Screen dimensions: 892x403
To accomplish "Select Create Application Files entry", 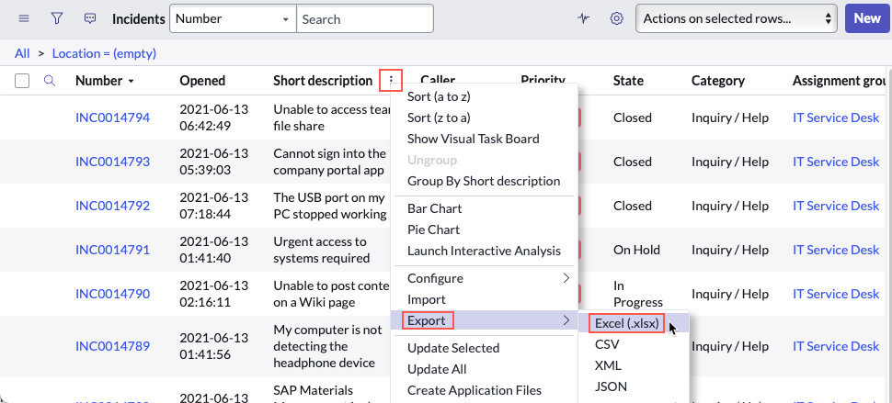I will 475,390.
